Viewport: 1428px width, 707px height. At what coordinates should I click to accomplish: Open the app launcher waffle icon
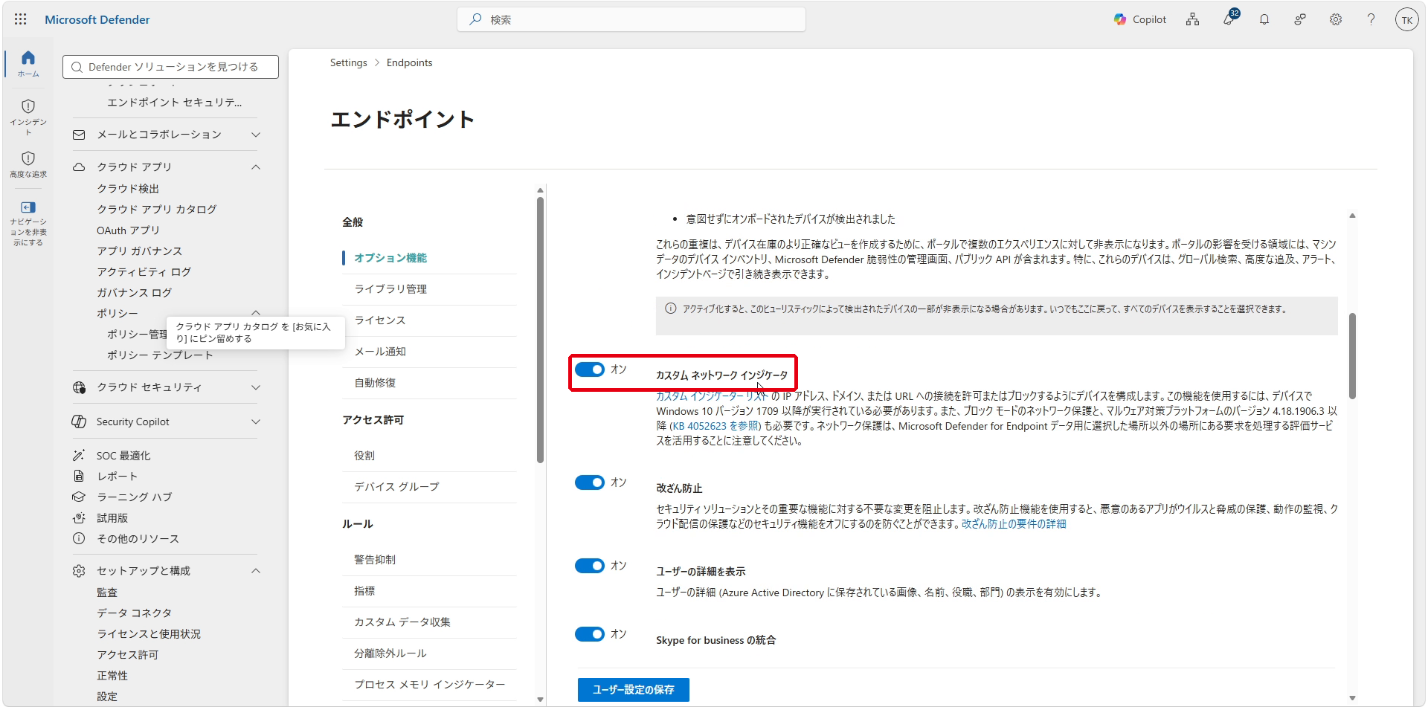tap(21, 19)
